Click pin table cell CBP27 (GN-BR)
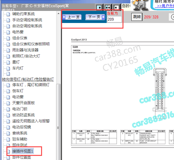174x160 pixels. point(129,142)
